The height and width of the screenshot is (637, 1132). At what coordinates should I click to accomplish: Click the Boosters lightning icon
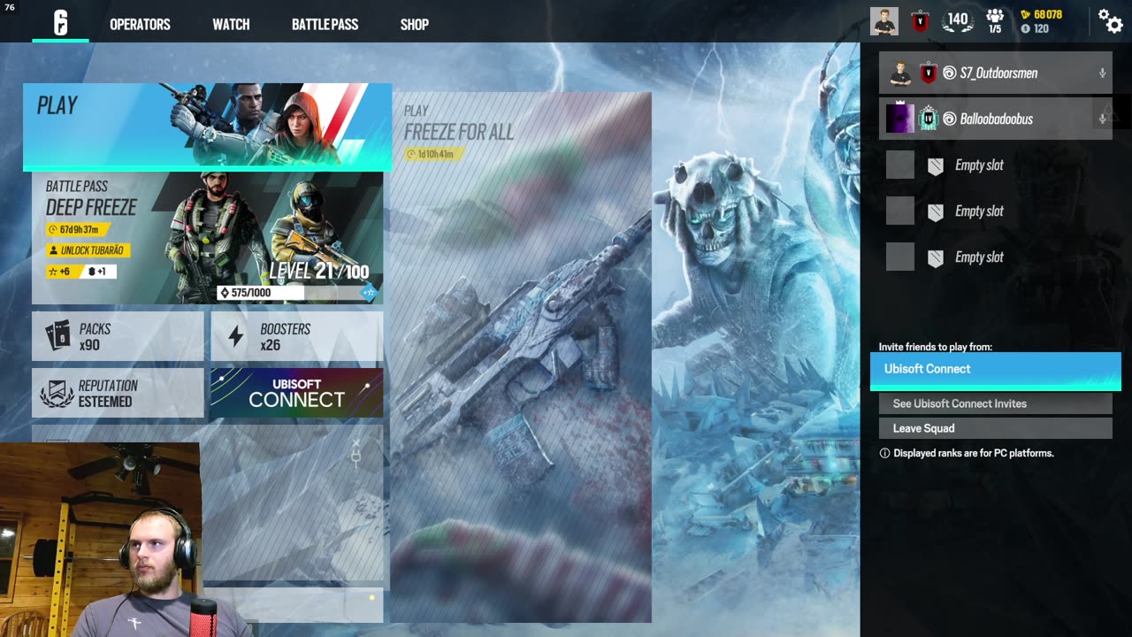click(235, 336)
